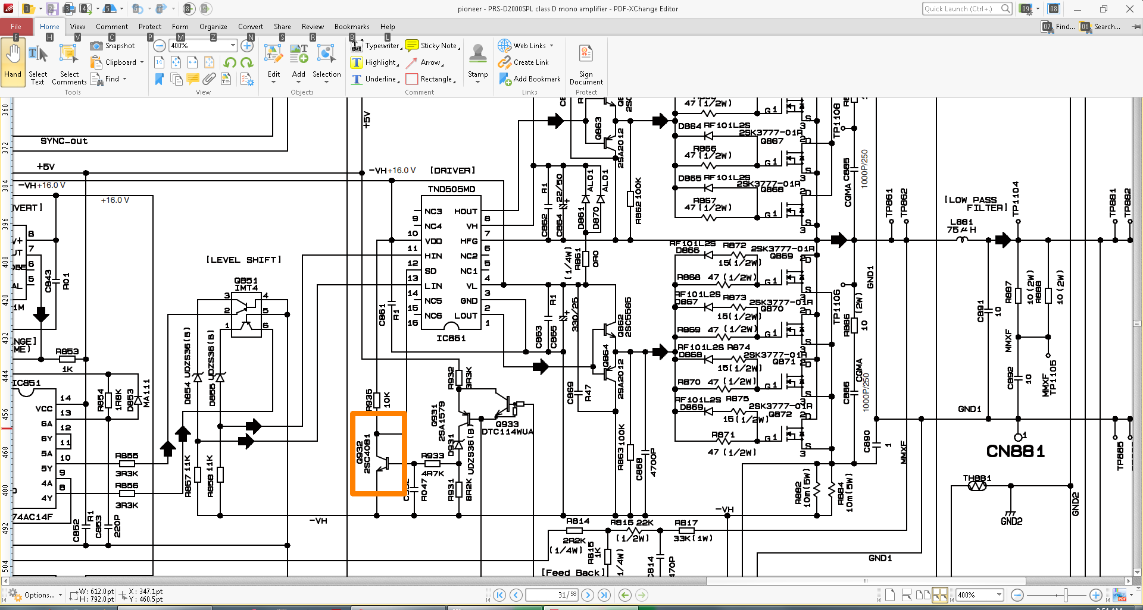This screenshot has width=1143, height=610.
Task: Select the Hand tool
Action: click(13, 62)
